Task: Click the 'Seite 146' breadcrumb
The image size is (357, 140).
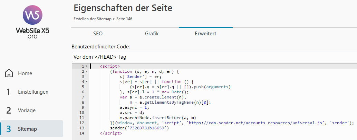Action: pyautogui.click(x=124, y=19)
